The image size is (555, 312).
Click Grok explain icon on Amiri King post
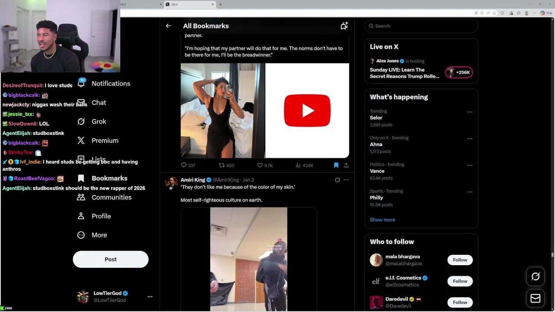(x=337, y=180)
